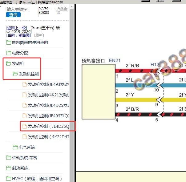Image resolution: width=186 pixels, height=182 pixels.
Task: Click the 查询 search button
Action: pyautogui.click(x=13, y=15)
